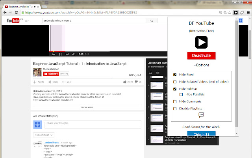Click the thumbs up like icon
This screenshot has height=158, width=252.
[125, 82]
